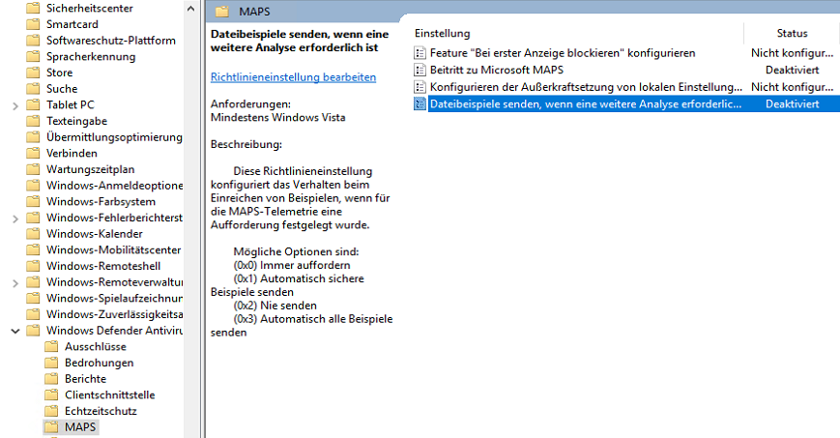Open the Bedrohungen tree folder

point(99,363)
